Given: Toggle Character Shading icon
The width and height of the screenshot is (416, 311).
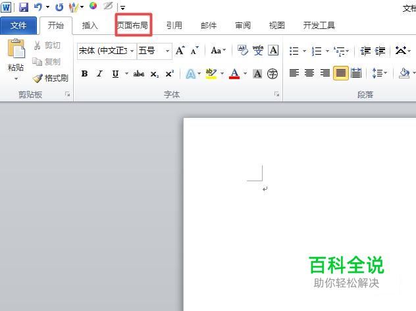Looking at the screenshot, I should (x=257, y=74).
